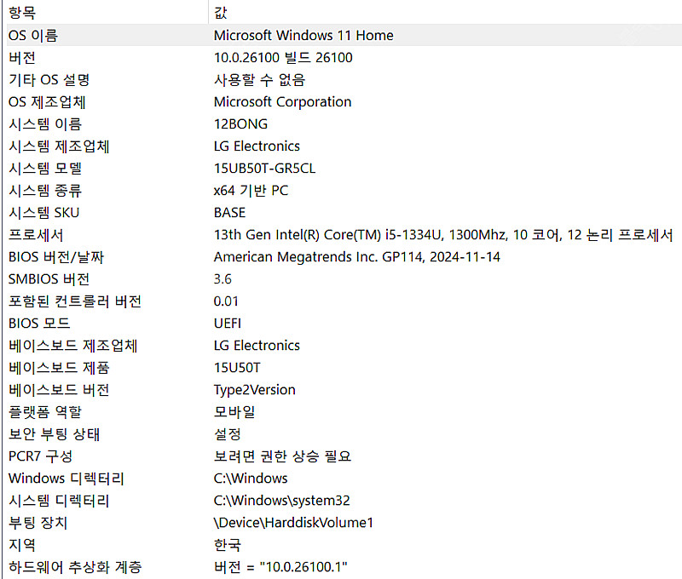Select the BIOS 모드 row label

click(39, 324)
